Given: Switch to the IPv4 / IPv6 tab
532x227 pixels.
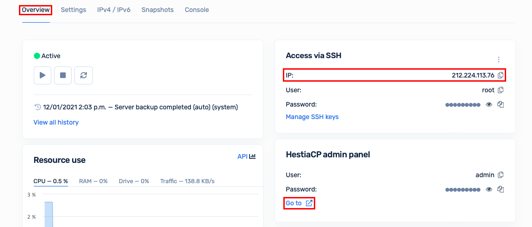Looking at the screenshot, I should [114, 10].
